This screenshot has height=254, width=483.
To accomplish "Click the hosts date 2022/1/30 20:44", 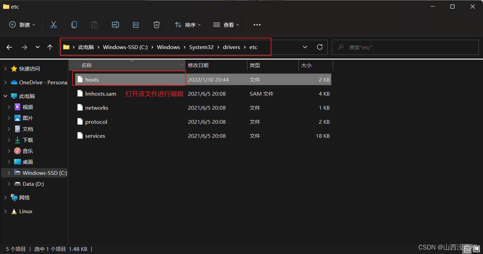I will [x=208, y=80].
